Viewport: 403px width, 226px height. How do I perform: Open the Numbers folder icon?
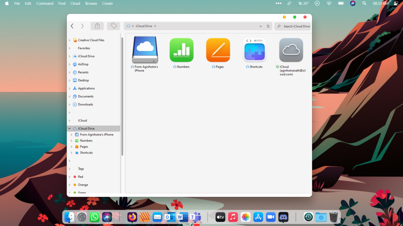point(182,50)
